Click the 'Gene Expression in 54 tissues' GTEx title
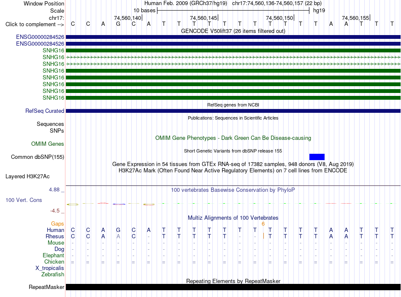This screenshot has width=401, height=297. 233,164
